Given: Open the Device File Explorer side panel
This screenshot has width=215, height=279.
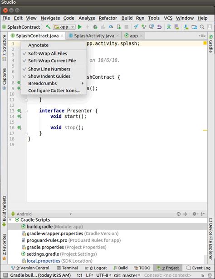Looking at the screenshot, I should pyautogui.click(x=210, y=239).
